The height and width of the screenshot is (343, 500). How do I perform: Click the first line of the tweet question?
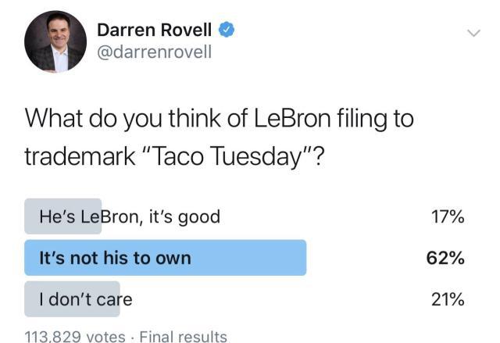tap(219, 120)
